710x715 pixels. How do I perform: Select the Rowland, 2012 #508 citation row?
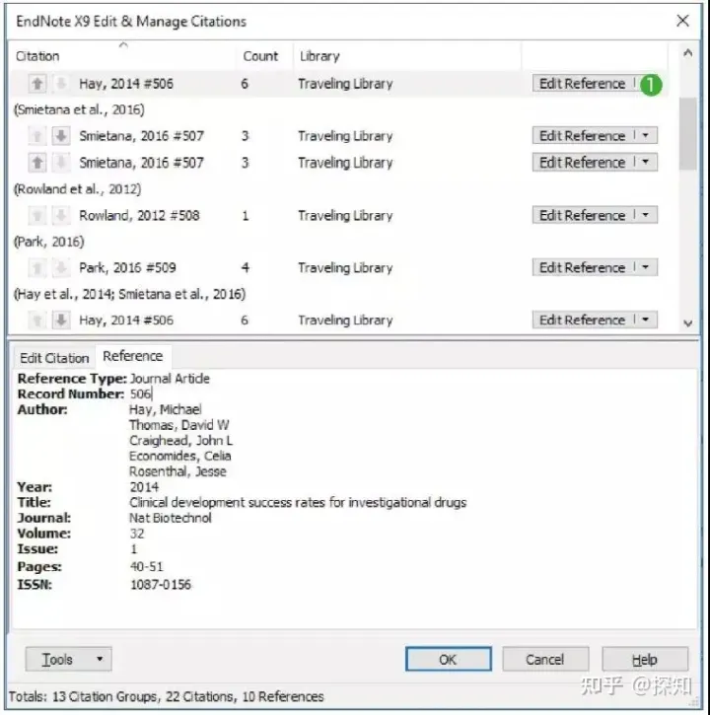point(337,215)
